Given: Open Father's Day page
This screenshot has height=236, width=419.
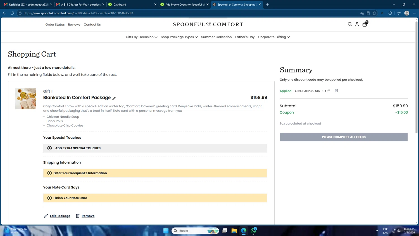Looking at the screenshot, I should [x=245, y=37].
